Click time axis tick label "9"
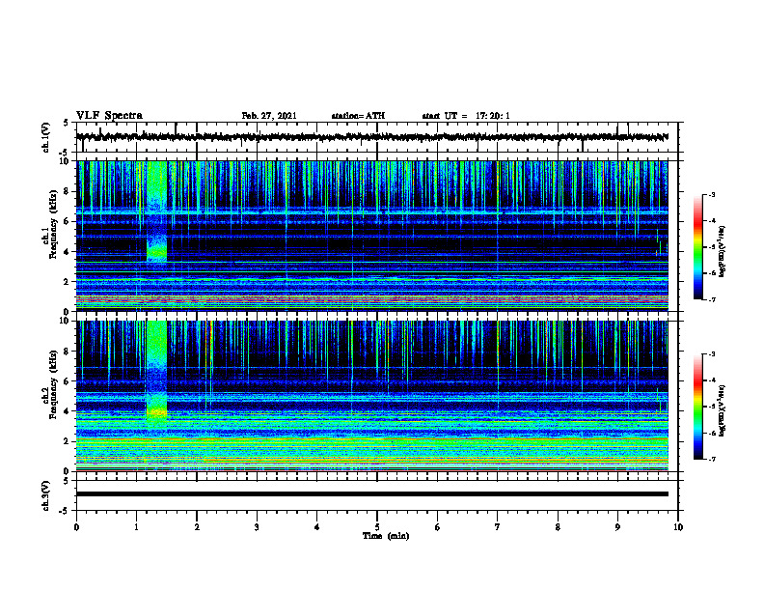 [x=617, y=527]
